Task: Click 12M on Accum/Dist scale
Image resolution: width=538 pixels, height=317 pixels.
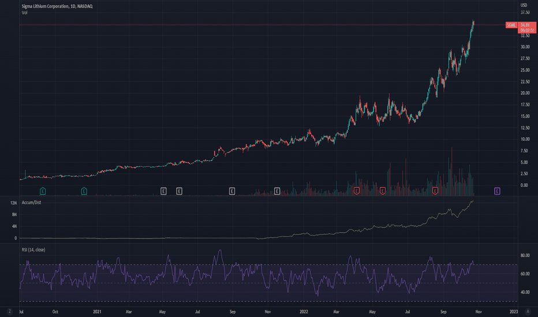Action: pos(13,203)
